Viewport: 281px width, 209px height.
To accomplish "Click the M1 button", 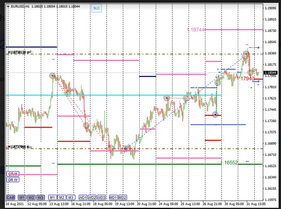I will tap(52, 197).
